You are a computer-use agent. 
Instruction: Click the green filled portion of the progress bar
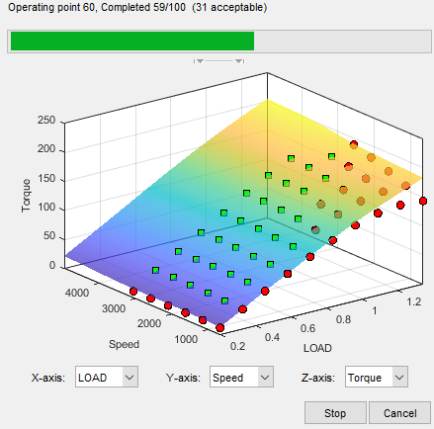[x=132, y=42]
